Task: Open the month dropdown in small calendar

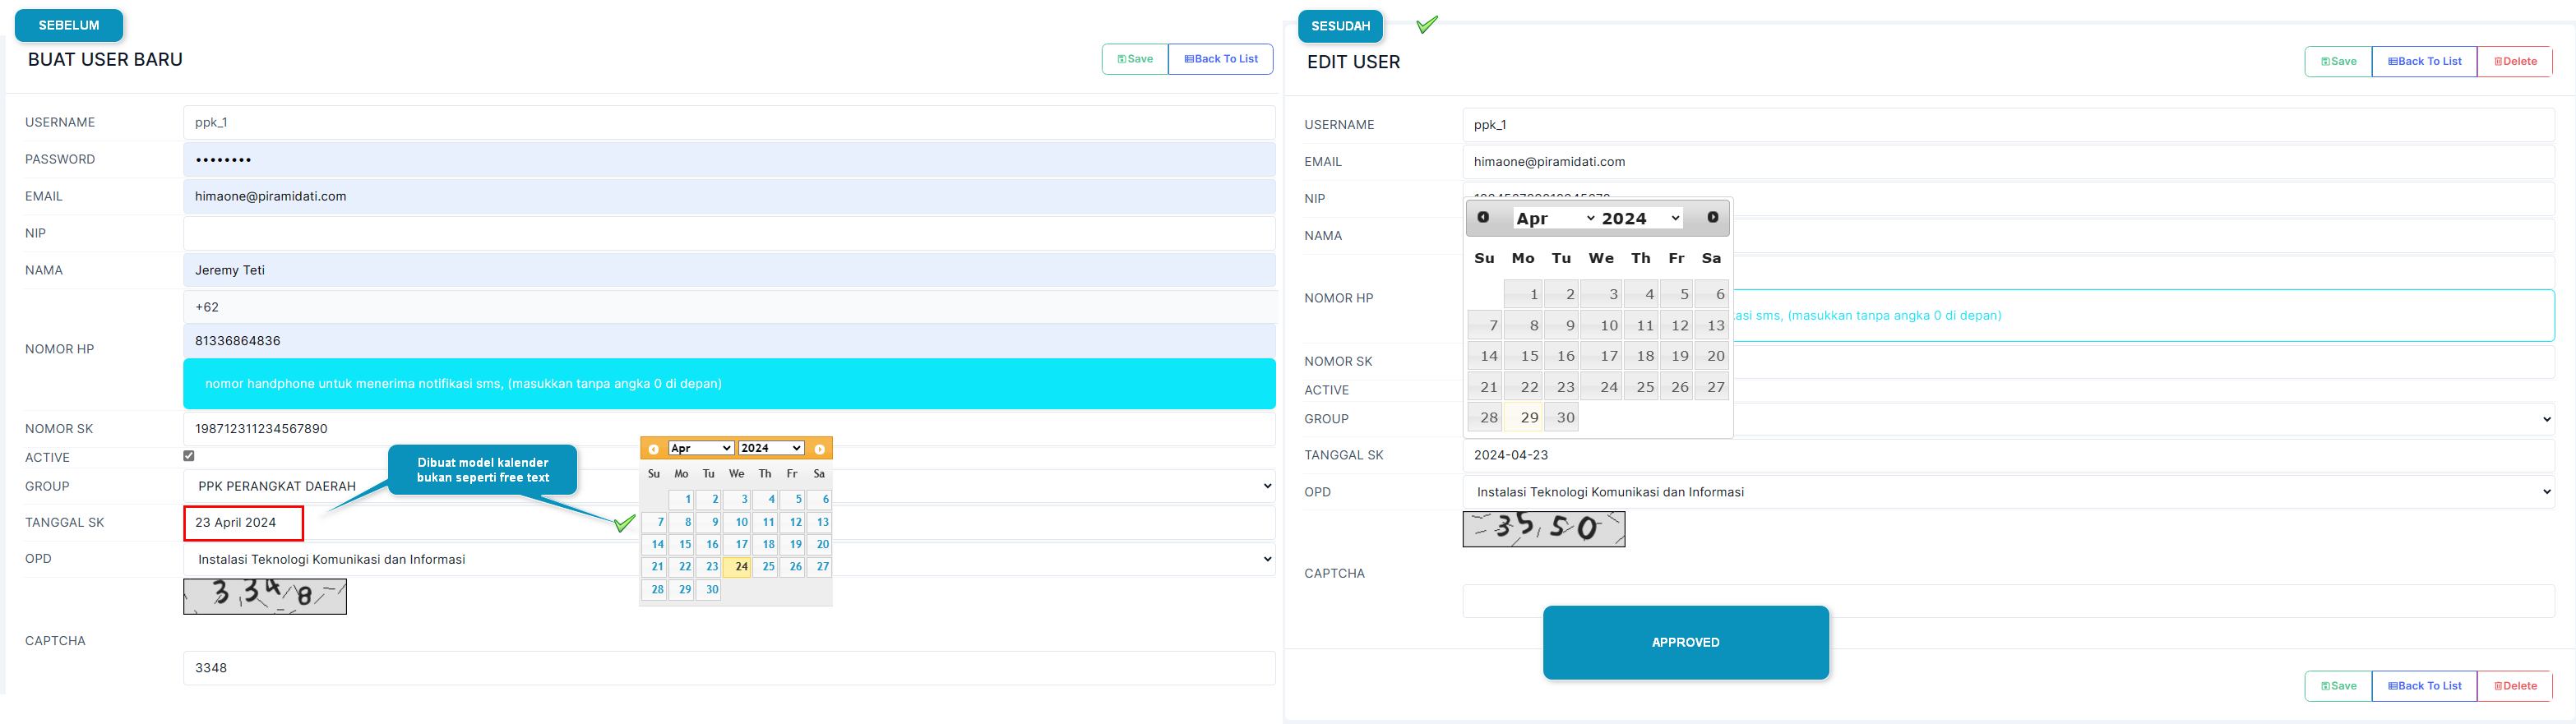Action: [x=701, y=448]
